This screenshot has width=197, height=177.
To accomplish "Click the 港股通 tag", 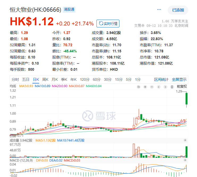I will pos(69,10).
